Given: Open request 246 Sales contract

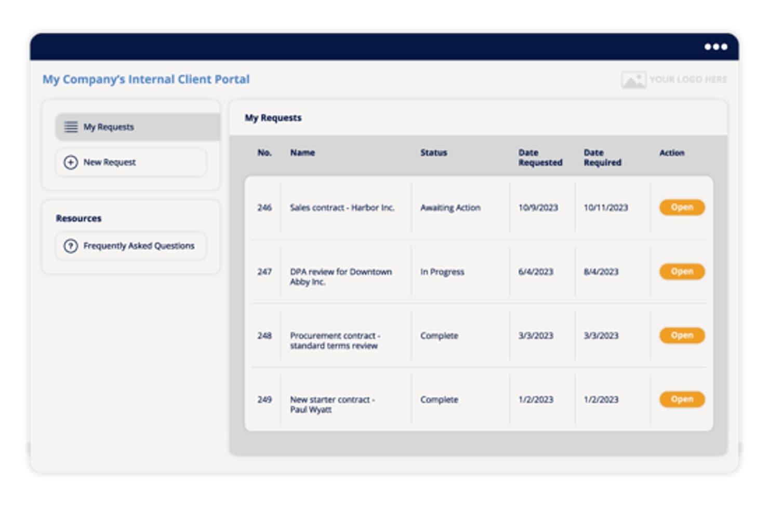Looking at the screenshot, I should tap(682, 207).
